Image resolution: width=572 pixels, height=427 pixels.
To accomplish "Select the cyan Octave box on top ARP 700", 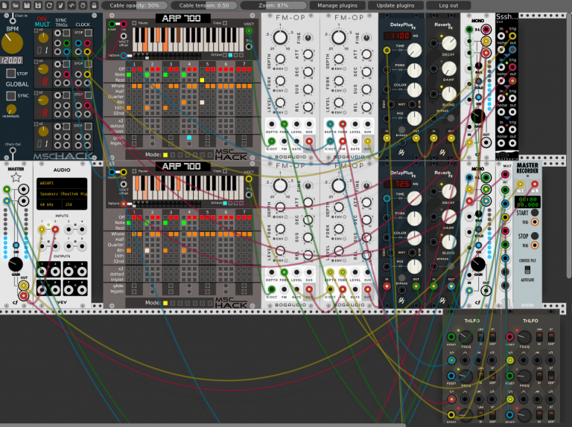I will (x=230, y=55).
